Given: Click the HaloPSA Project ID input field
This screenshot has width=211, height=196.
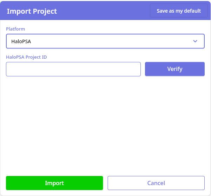Looking at the screenshot, I should click(x=73, y=69).
